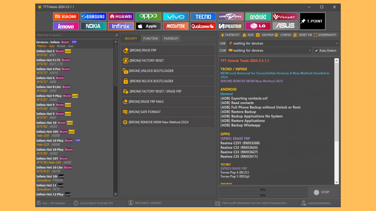The image size is (376, 211).
Task: Click the log panel scroll-up arrow
Action: coord(337,61)
